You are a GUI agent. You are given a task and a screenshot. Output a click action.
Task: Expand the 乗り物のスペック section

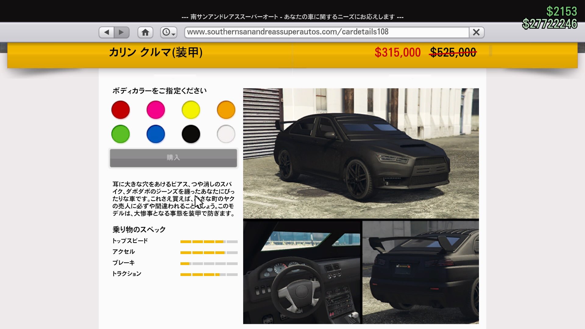(x=139, y=229)
